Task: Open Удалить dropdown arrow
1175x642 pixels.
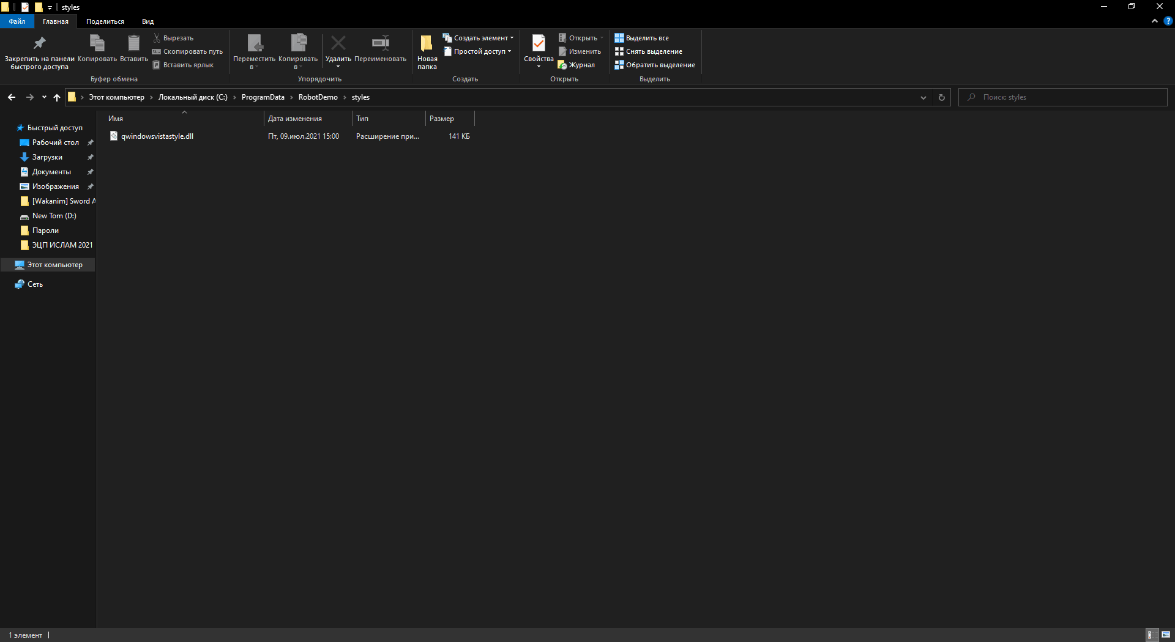Action: tap(338, 66)
